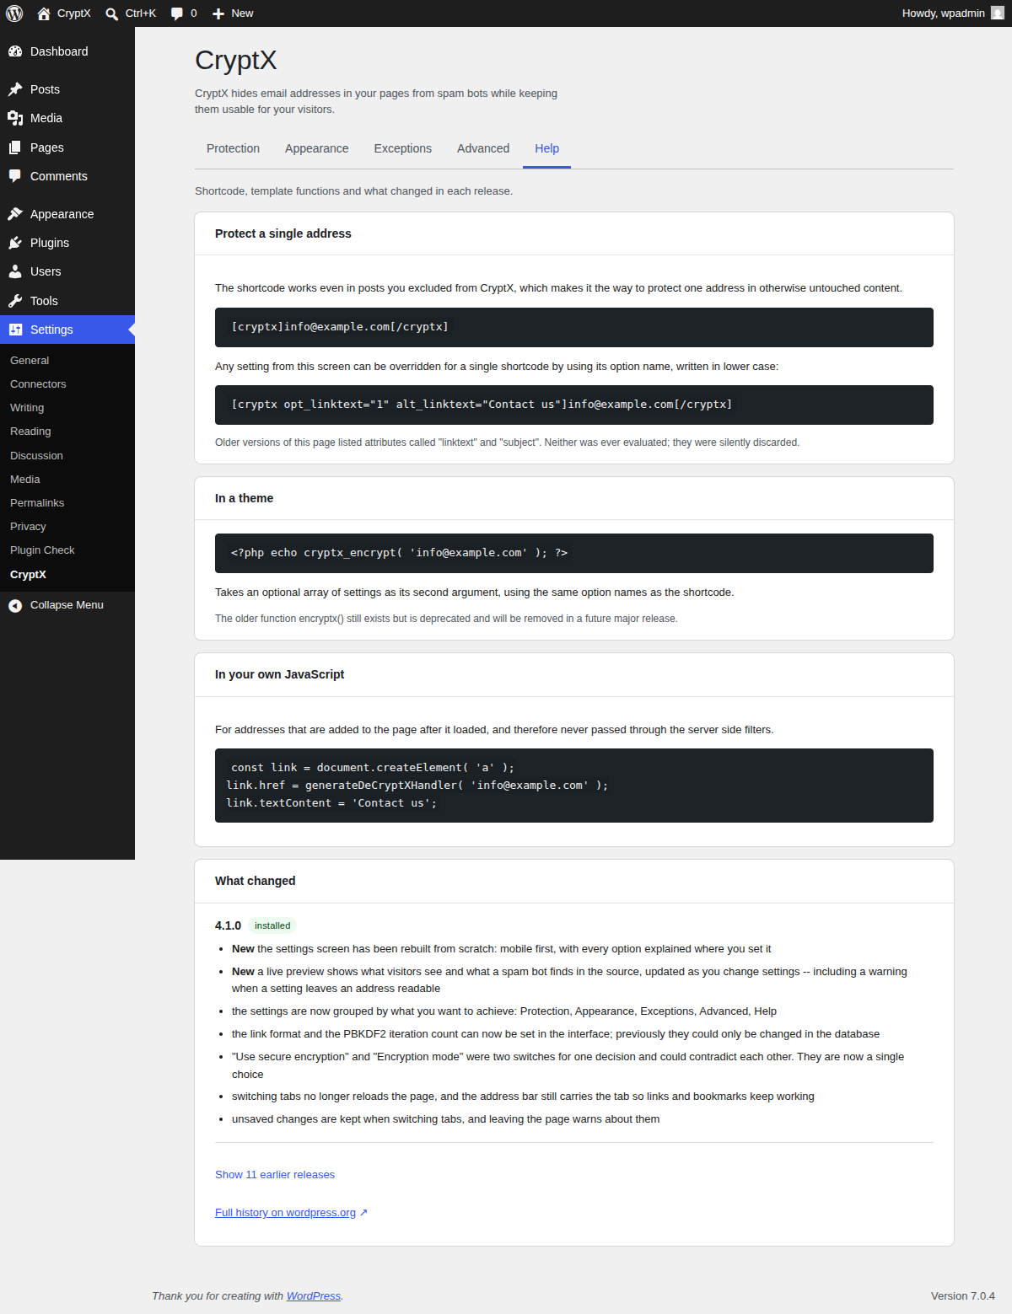The width and height of the screenshot is (1012, 1314).
Task: Select the Help tab
Action: [546, 148]
